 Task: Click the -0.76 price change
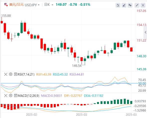click(x=73, y=4)
